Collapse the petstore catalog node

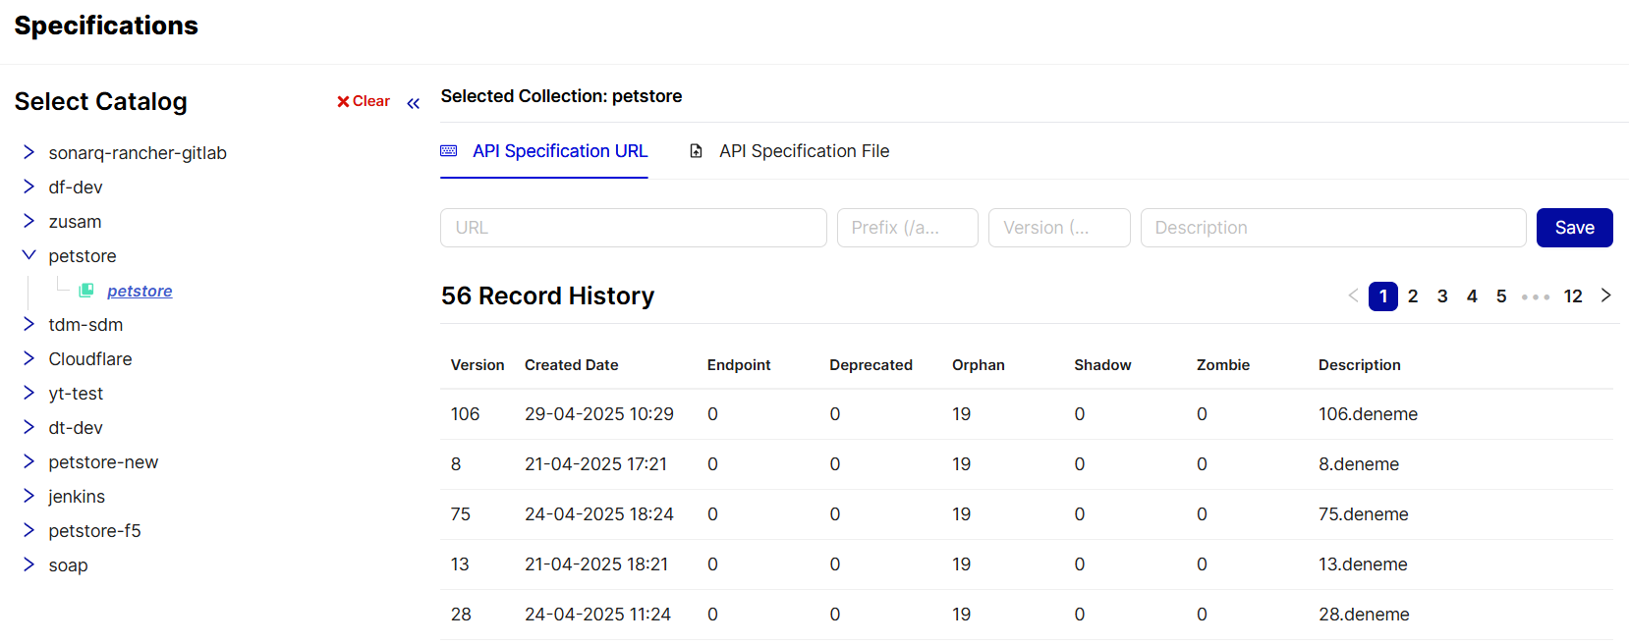(28, 255)
